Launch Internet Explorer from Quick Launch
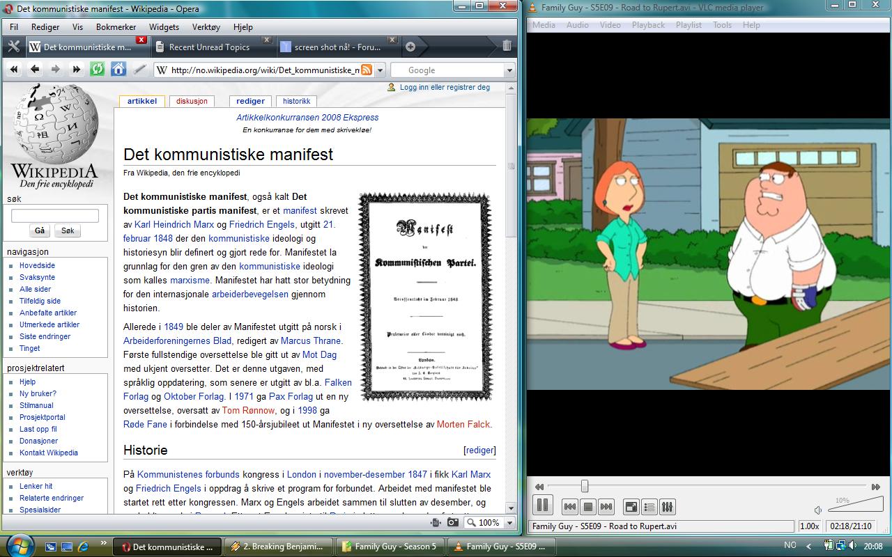This screenshot has height=557, width=892. click(83, 547)
